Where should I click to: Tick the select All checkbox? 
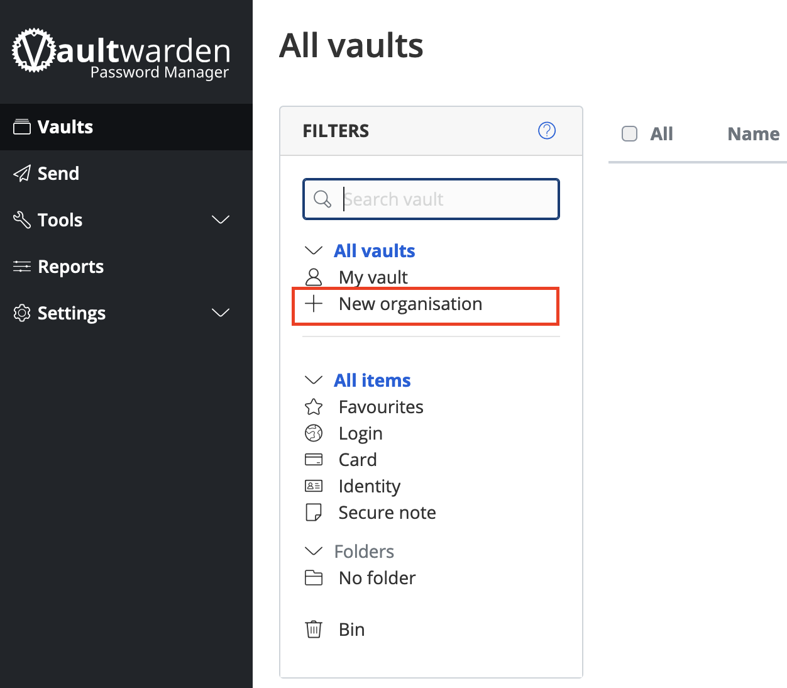tap(629, 134)
